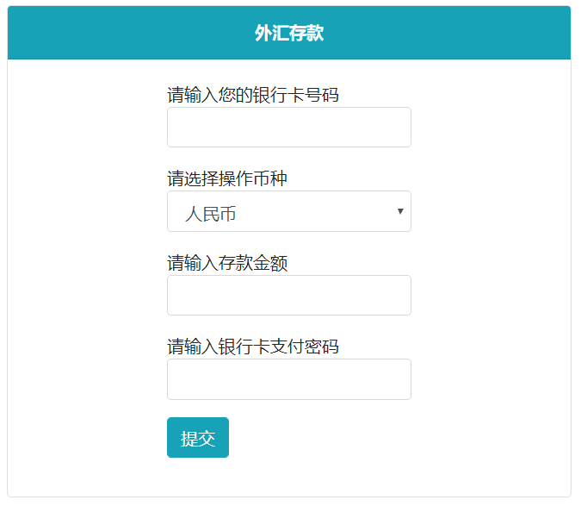
Task: Click empty white area beside 提交 button
Action: point(344,438)
